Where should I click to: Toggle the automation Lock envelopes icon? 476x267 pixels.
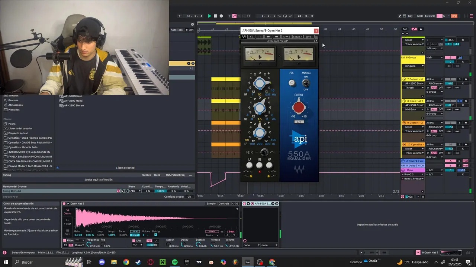point(422,29)
